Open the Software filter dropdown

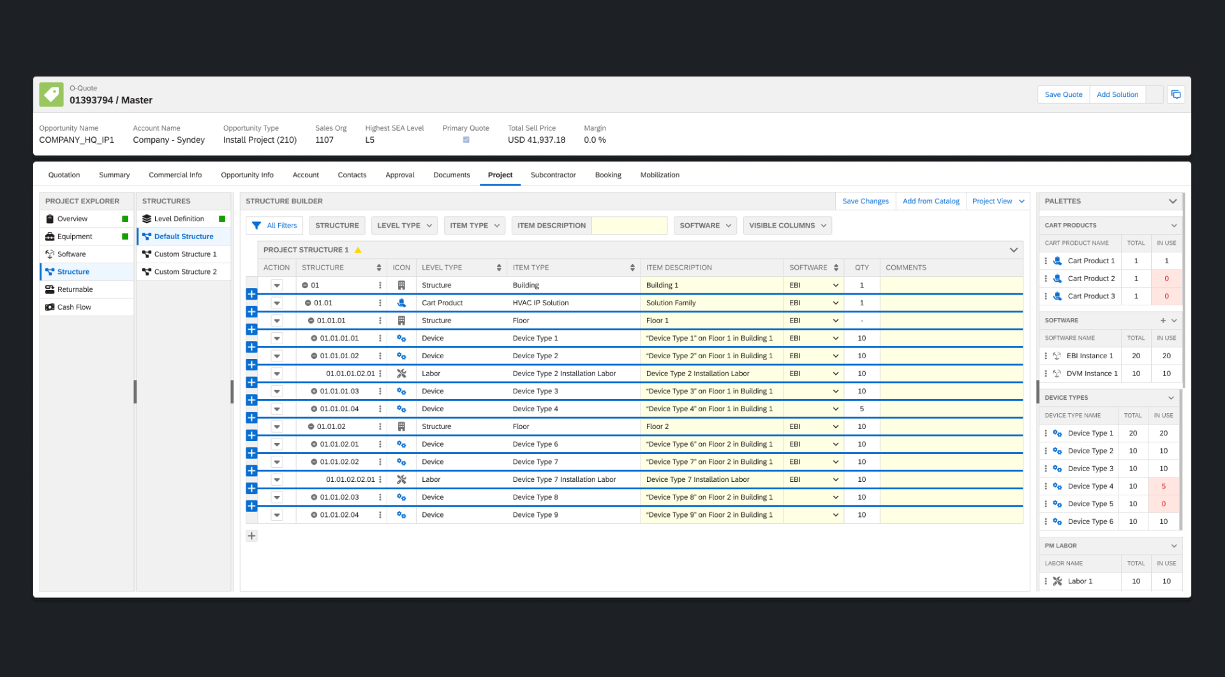[705, 226]
